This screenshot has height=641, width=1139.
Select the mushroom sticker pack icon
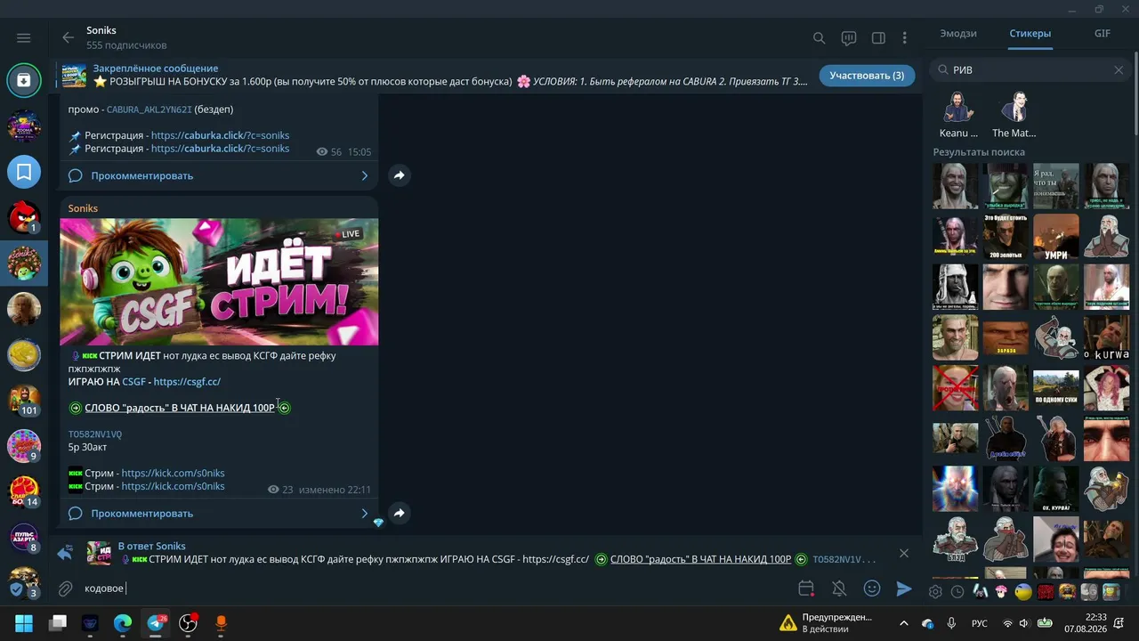tap(1001, 591)
